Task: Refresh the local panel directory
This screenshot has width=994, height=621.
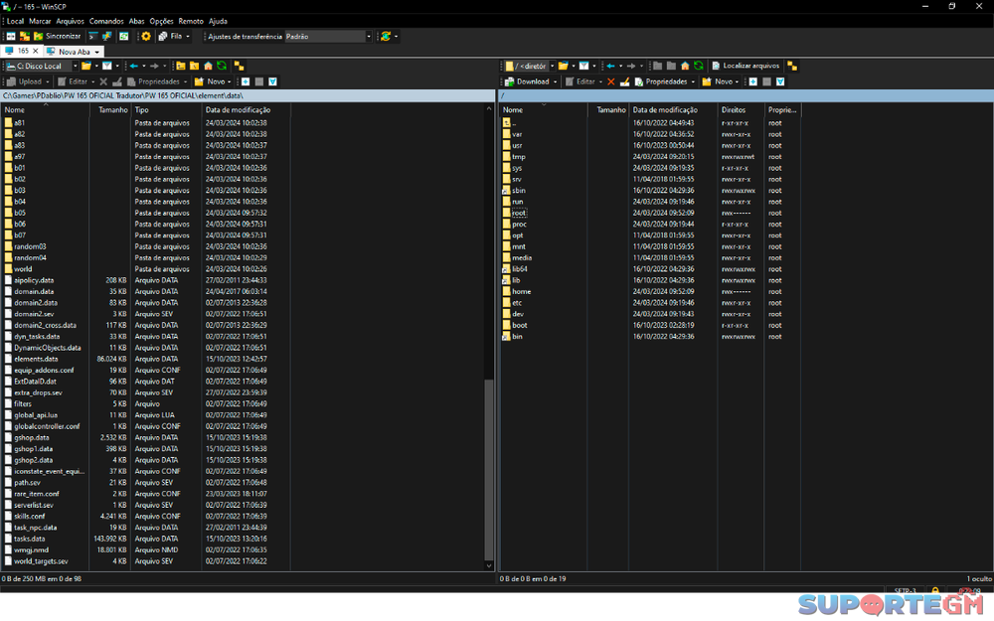Action: click(x=222, y=67)
